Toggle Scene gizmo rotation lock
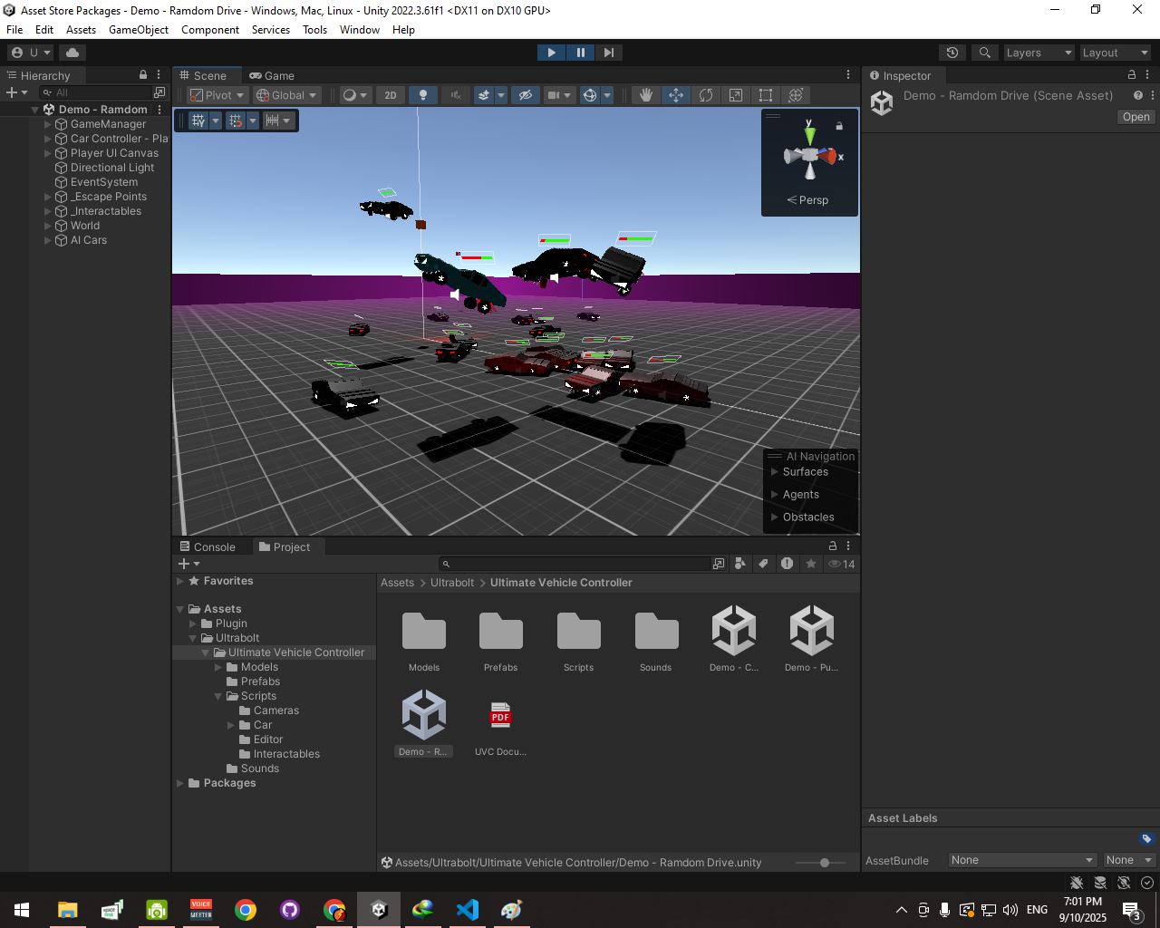Viewport: 1160px width, 928px height. [x=839, y=126]
